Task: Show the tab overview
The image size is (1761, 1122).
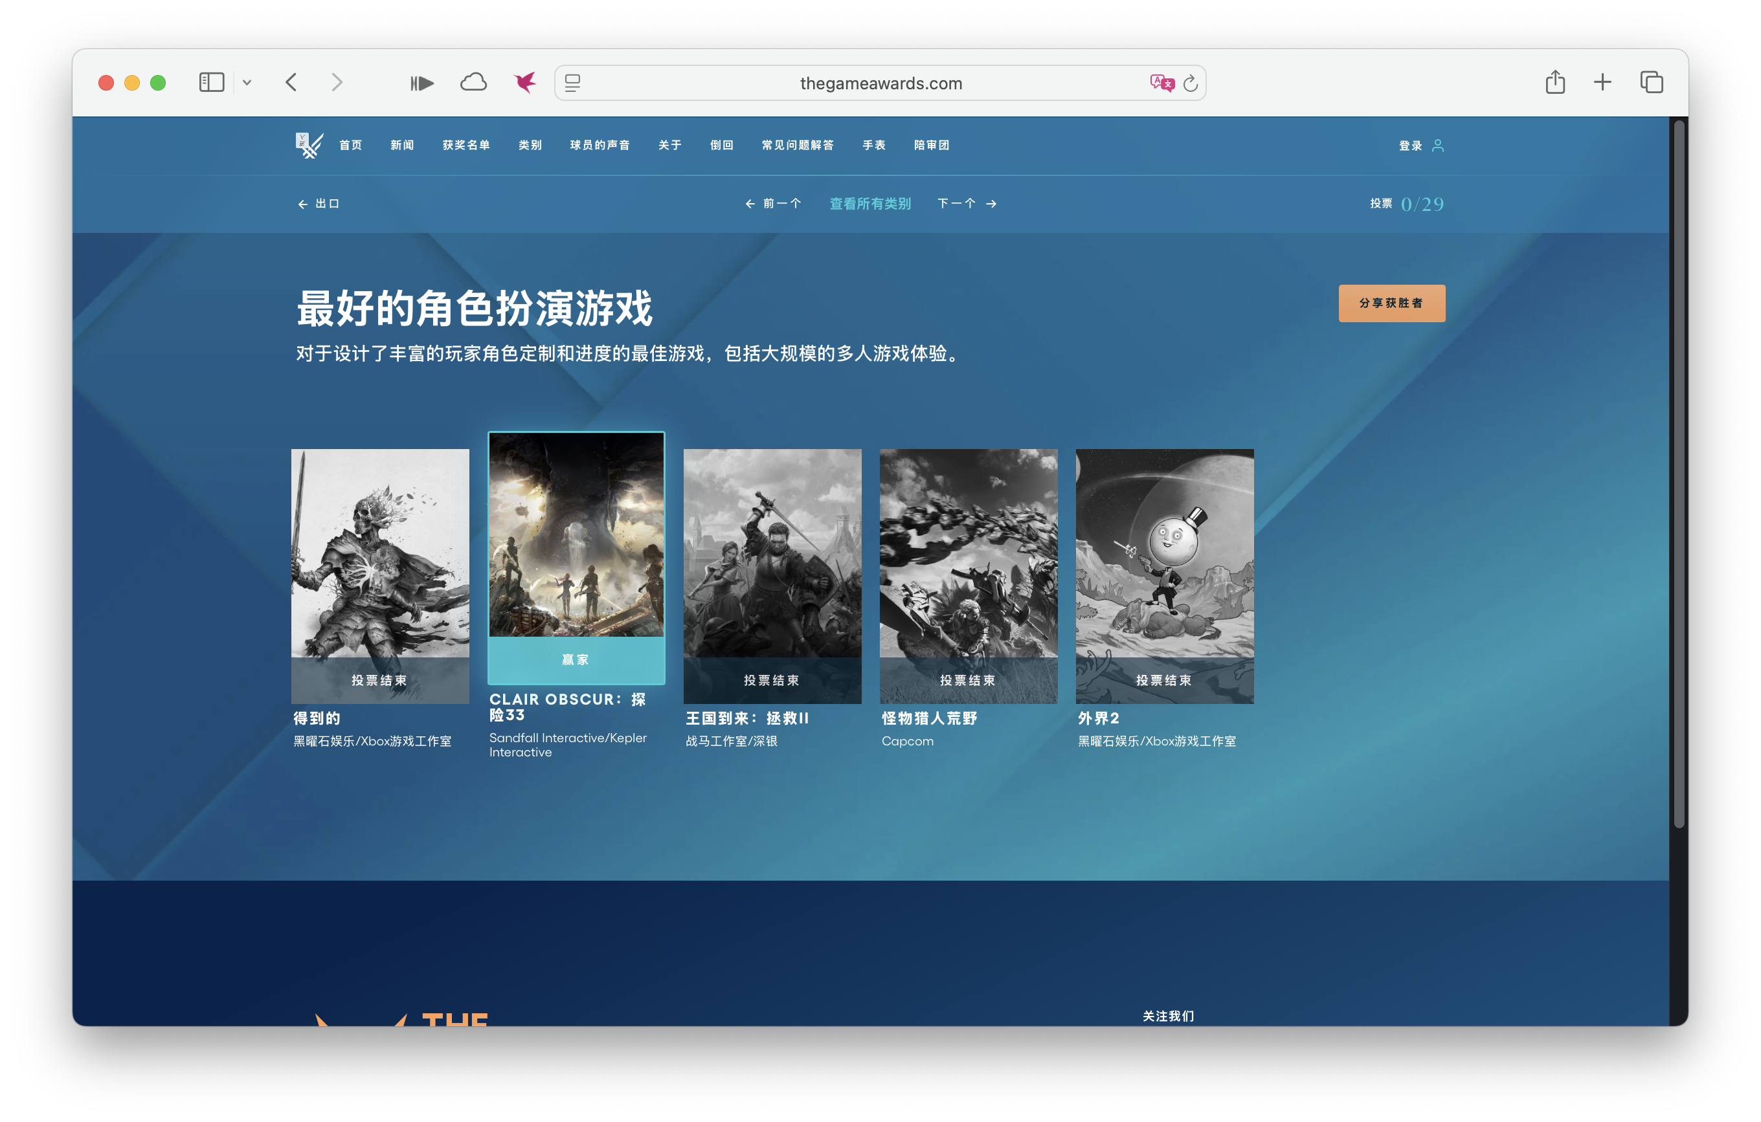Action: 1652,82
